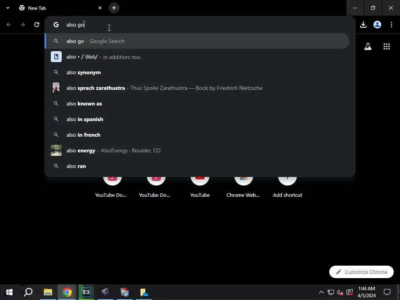Screen dimensions: 400x300
Task: Go back using the back arrow
Action: click(9, 25)
